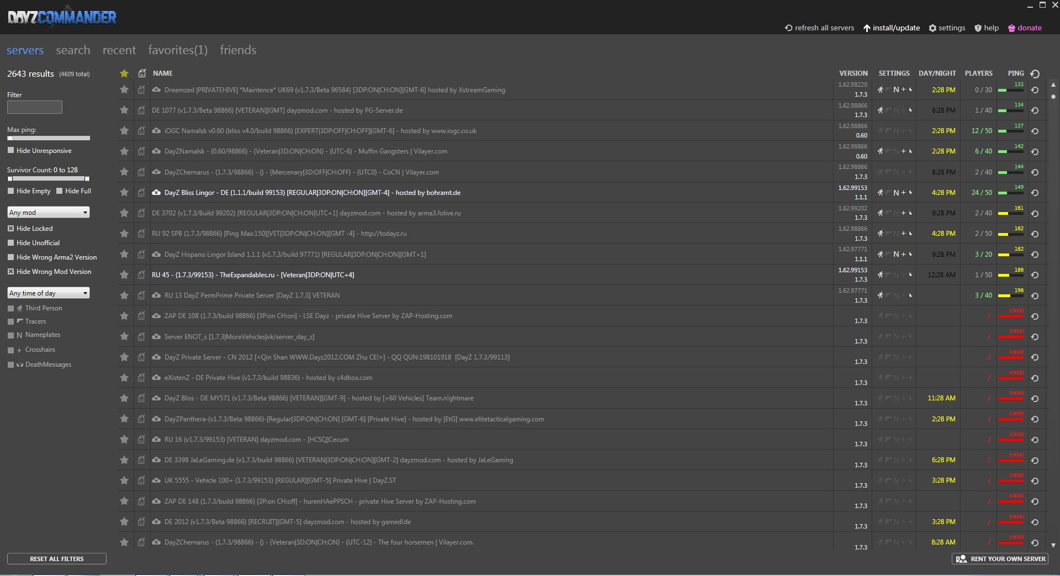Open the Any mod dropdown
This screenshot has height=576, width=1060.
(x=49, y=212)
